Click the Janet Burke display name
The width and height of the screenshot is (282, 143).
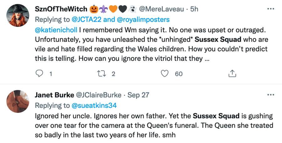click(x=54, y=95)
